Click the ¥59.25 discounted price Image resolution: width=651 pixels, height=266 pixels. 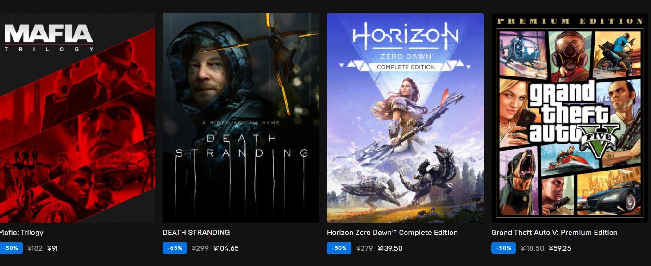[560, 248]
